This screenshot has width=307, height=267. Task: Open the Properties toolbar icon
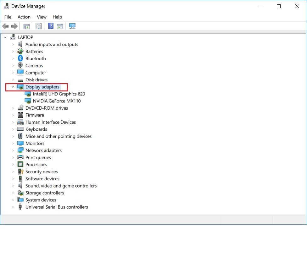pyautogui.click(x=39, y=26)
